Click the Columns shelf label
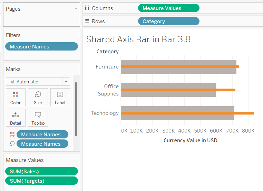The height and width of the screenshot is (191, 263). pos(102,8)
